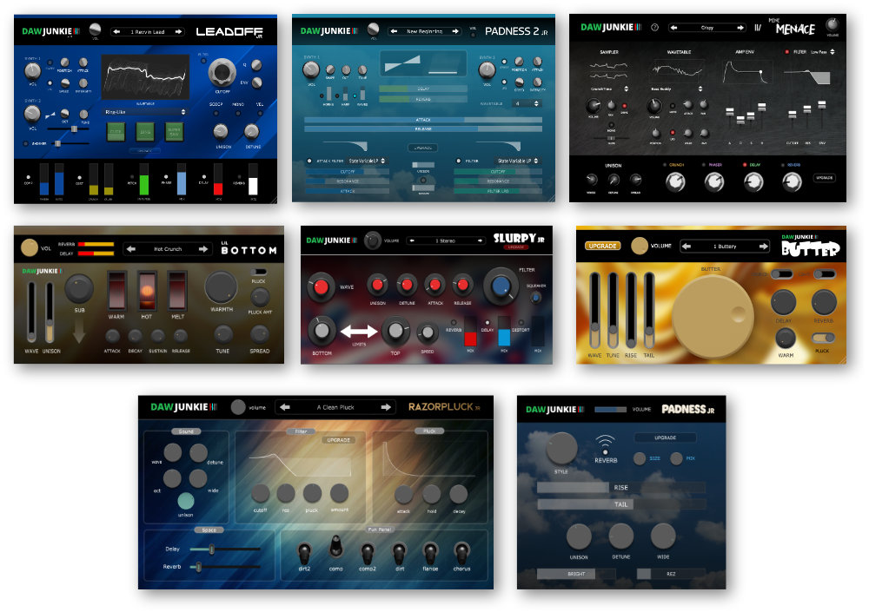The width and height of the screenshot is (869, 612).
Task: Go to previous preset in Padness 2 Jr
Action: [394, 31]
